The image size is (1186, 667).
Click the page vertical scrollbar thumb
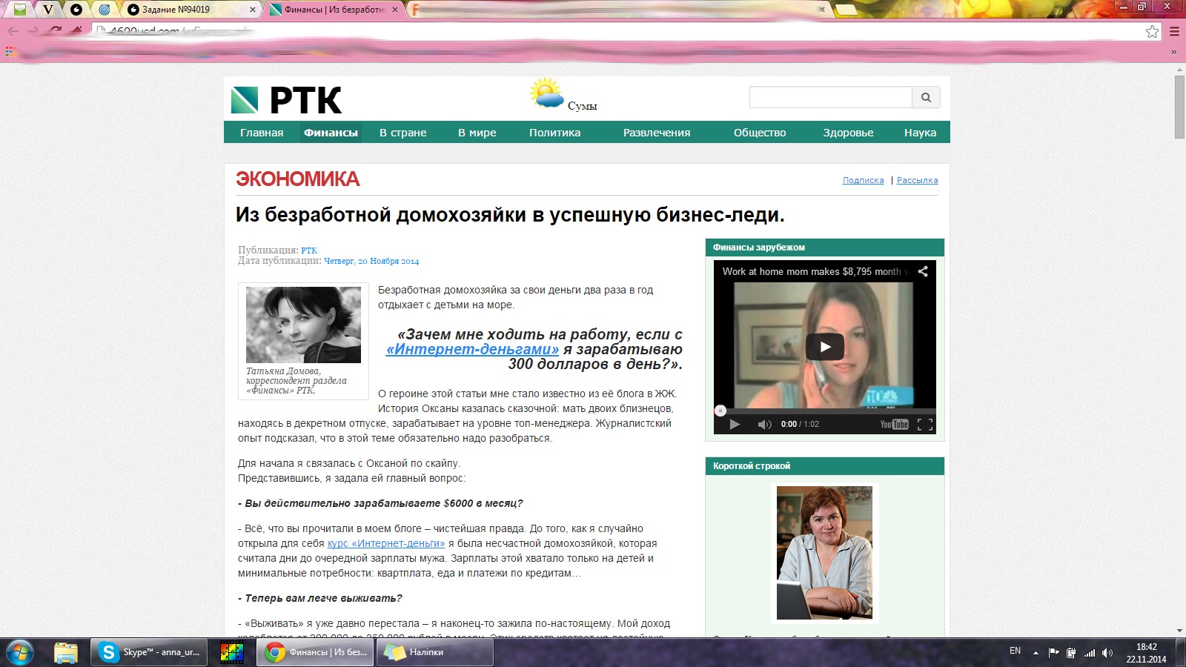point(1179,106)
